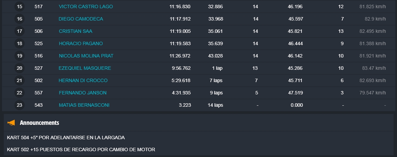Click MATIAS BERNASCONI name link
The width and height of the screenshot is (397, 157).
click(x=84, y=105)
